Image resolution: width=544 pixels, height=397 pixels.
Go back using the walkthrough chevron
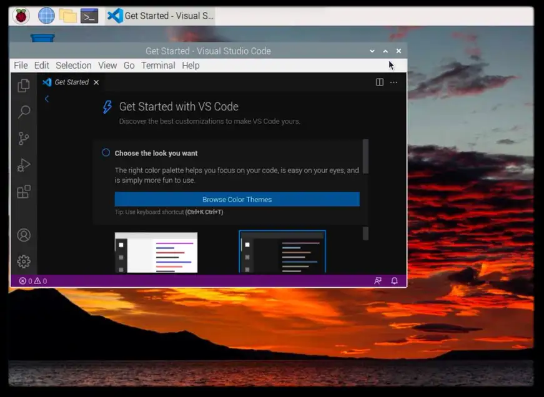point(47,99)
